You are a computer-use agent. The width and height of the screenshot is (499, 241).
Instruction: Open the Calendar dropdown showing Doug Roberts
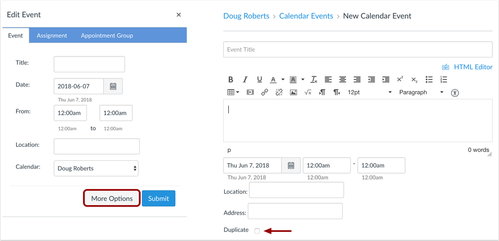96,168
